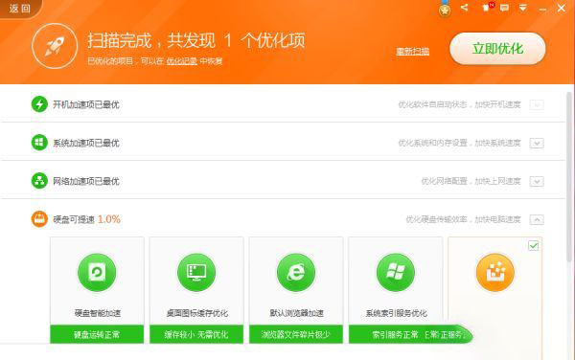Click the 硬盘智能加速 disk icon
This screenshot has height=360, width=575.
point(97,273)
